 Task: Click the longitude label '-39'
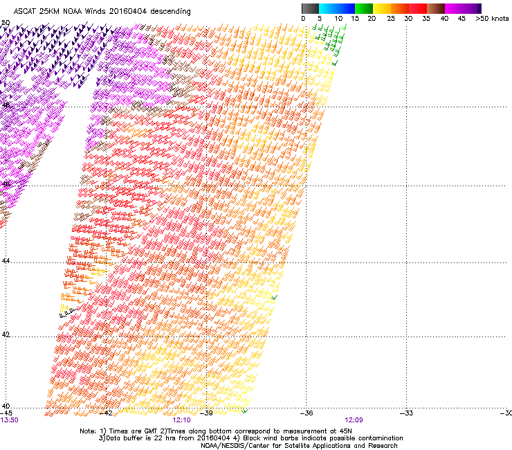click(x=206, y=413)
